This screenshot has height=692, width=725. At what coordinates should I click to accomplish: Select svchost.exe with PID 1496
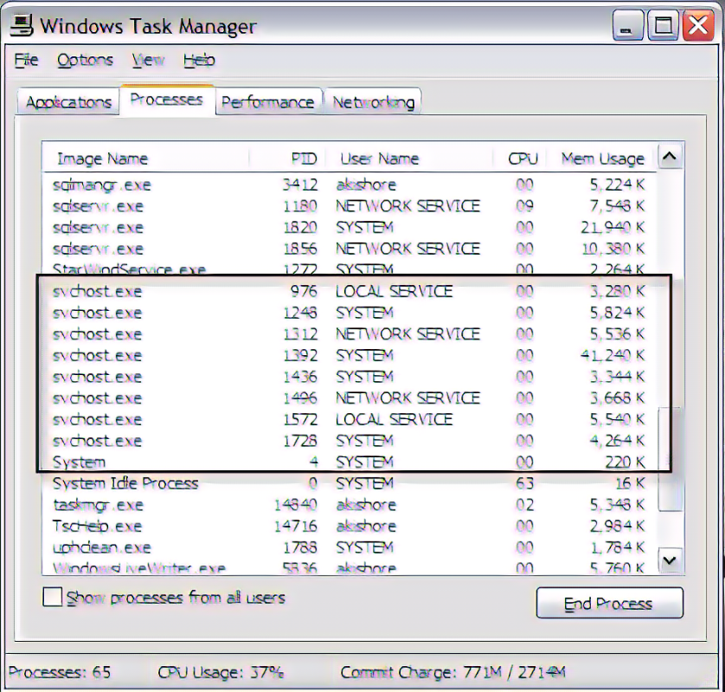tap(349, 398)
